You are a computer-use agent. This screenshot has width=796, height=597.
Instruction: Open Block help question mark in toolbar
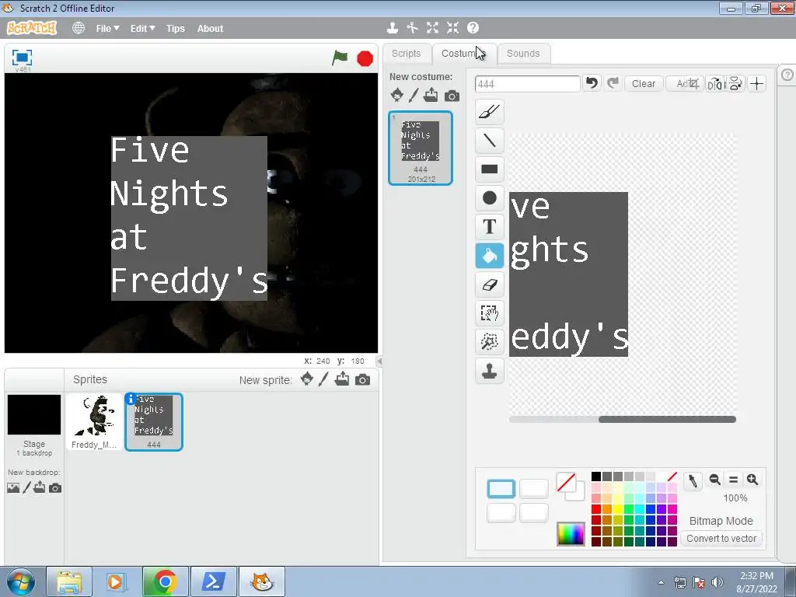(x=473, y=28)
